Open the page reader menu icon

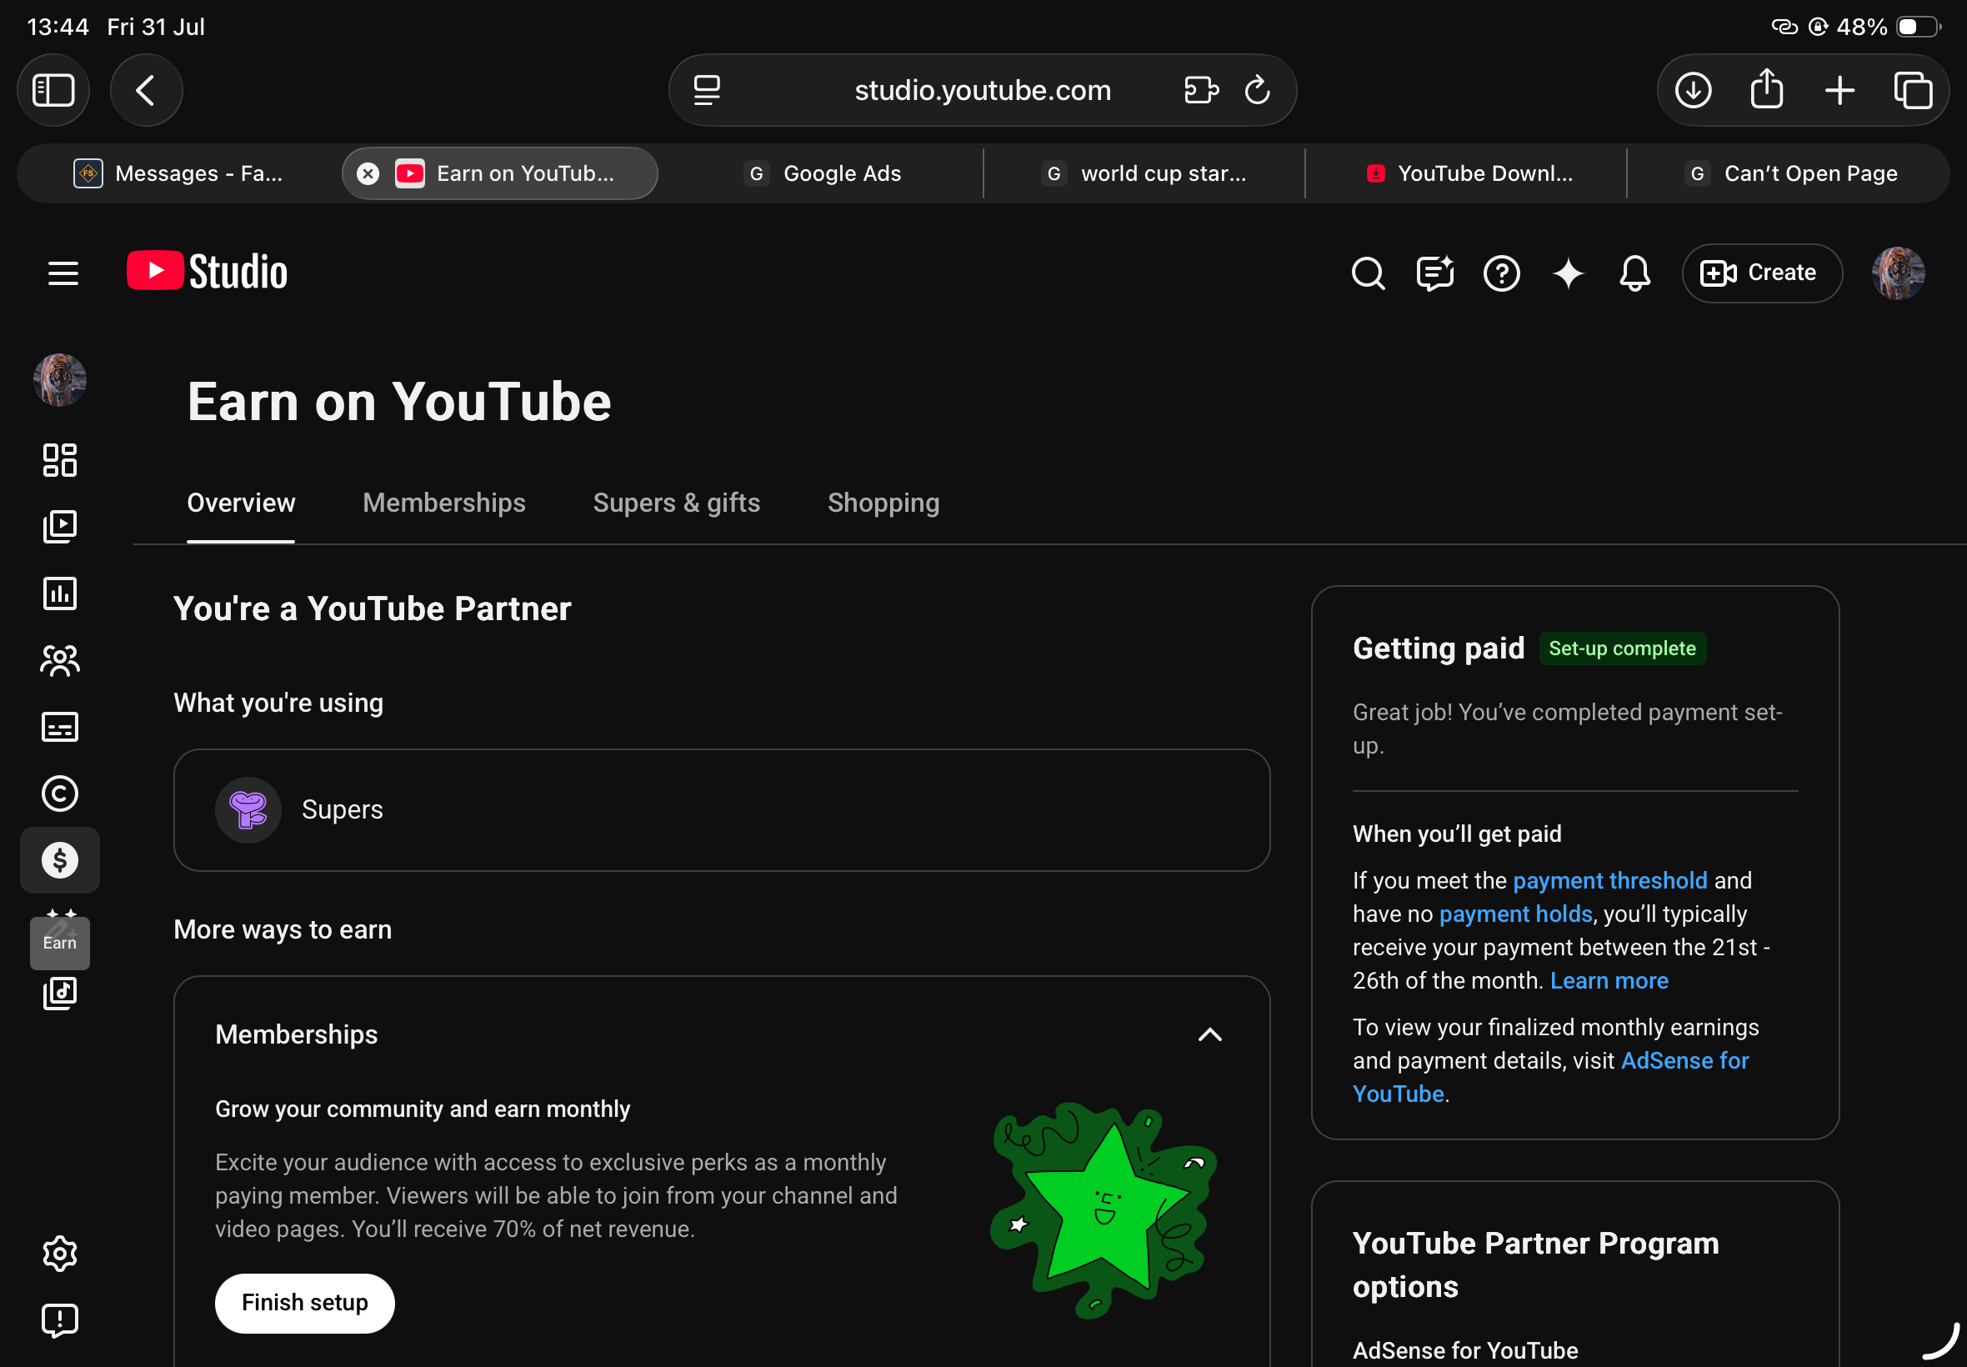(x=707, y=90)
